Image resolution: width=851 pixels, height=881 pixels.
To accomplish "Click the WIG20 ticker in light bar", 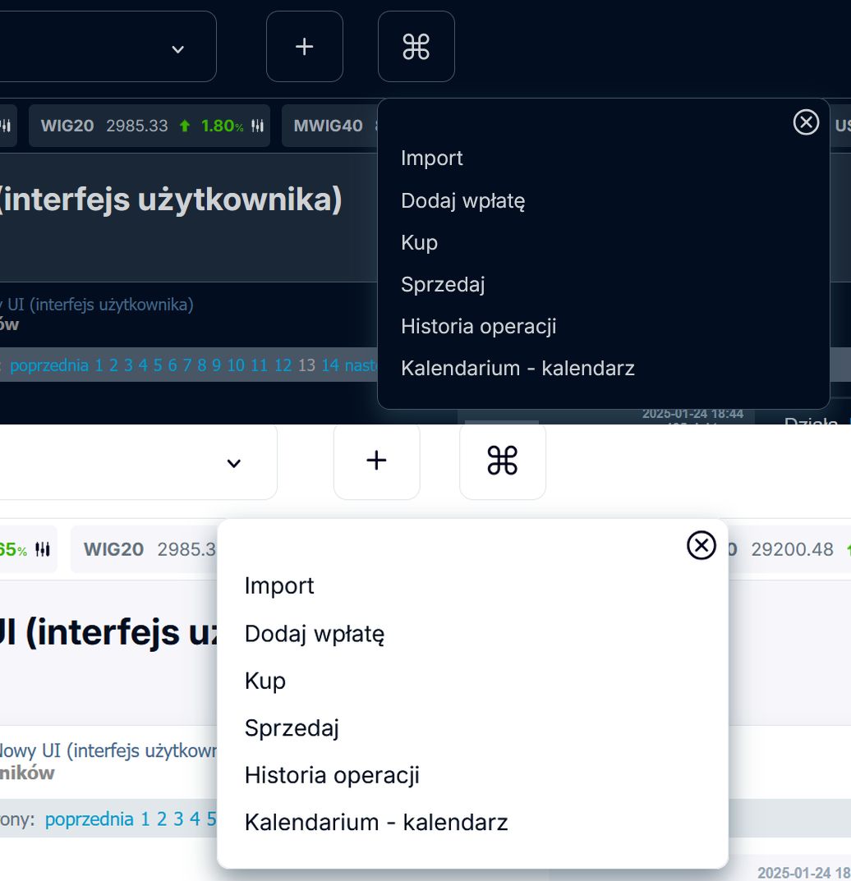I will click(x=113, y=549).
